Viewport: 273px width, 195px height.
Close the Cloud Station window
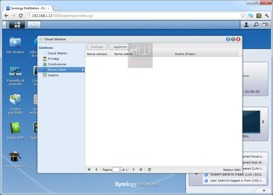[x=238, y=39]
